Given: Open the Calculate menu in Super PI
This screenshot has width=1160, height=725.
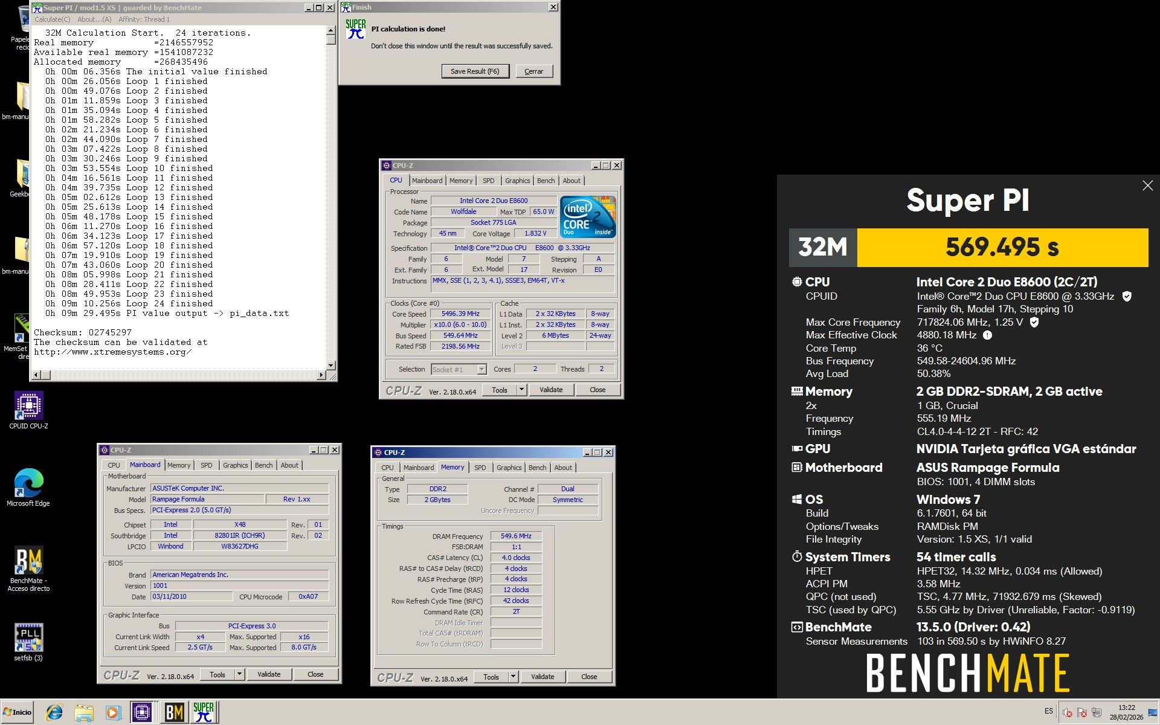Looking at the screenshot, I should [x=52, y=19].
